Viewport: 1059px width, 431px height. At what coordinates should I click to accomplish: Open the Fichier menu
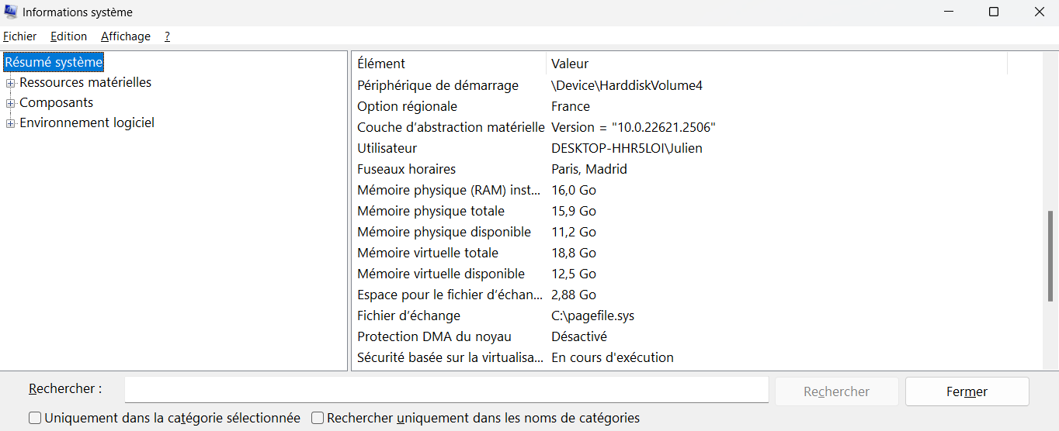(20, 36)
